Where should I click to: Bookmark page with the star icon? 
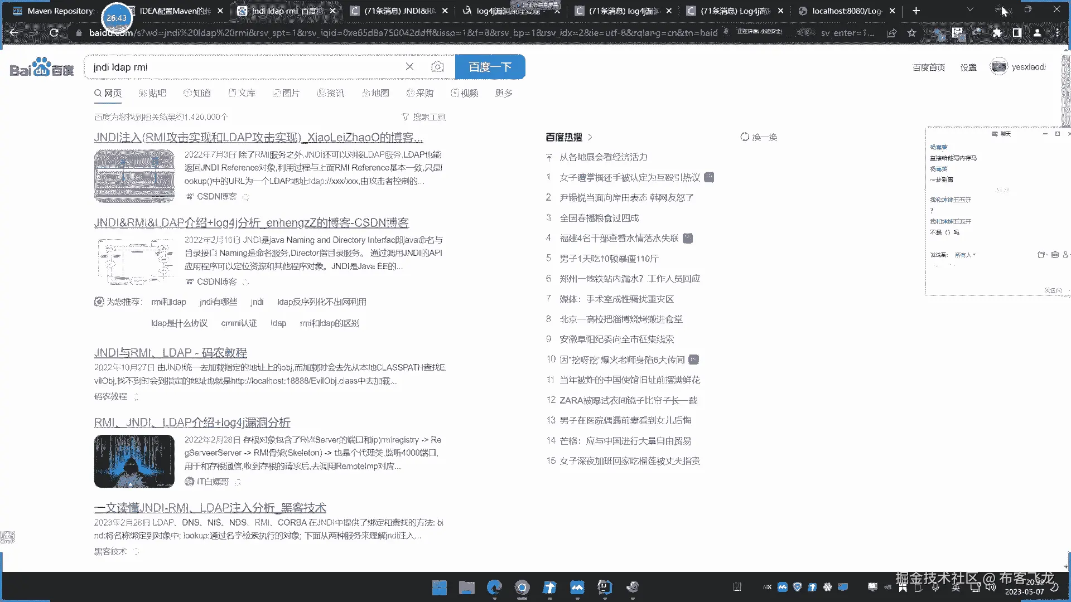pos(911,33)
